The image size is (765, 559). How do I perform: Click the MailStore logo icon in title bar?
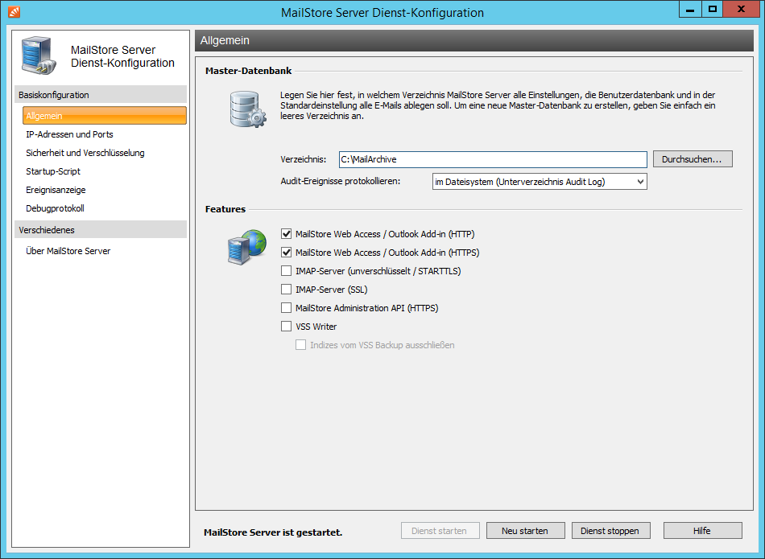point(14,11)
